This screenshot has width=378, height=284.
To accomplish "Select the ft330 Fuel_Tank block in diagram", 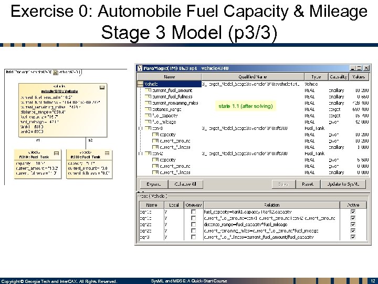I will coord(89,164).
